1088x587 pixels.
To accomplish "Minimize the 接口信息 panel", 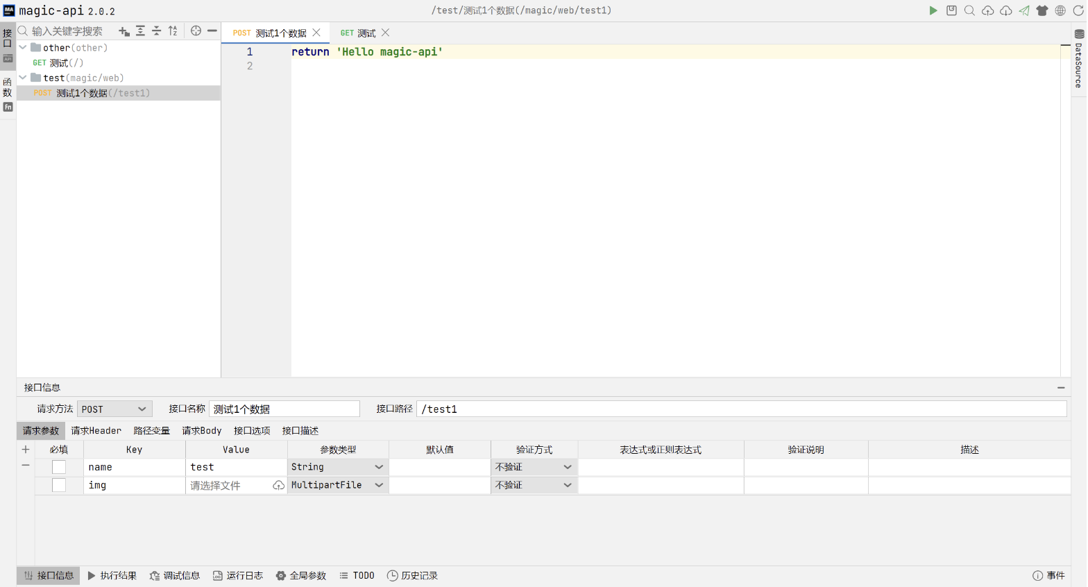I will tap(1061, 388).
